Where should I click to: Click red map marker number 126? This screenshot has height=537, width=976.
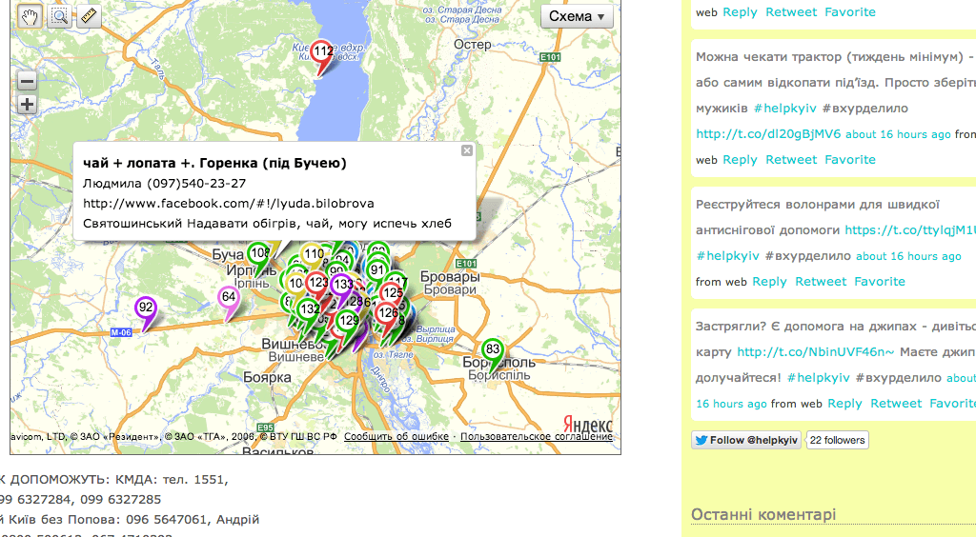pos(388,314)
